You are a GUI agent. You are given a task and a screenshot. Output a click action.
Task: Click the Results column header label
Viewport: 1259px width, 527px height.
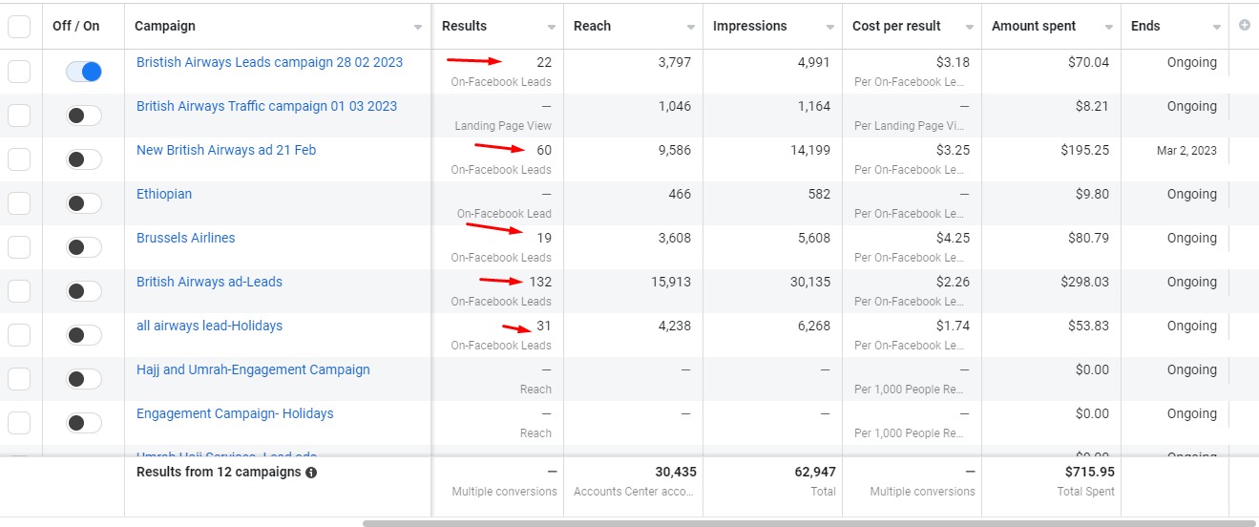[x=464, y=26]
